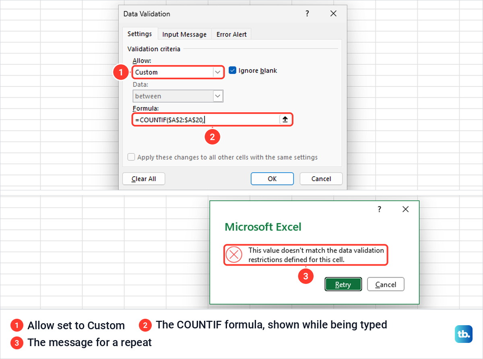Collapse dialog using the formula range selector icon
The image size is (483, 359).
tap(285, 120)
